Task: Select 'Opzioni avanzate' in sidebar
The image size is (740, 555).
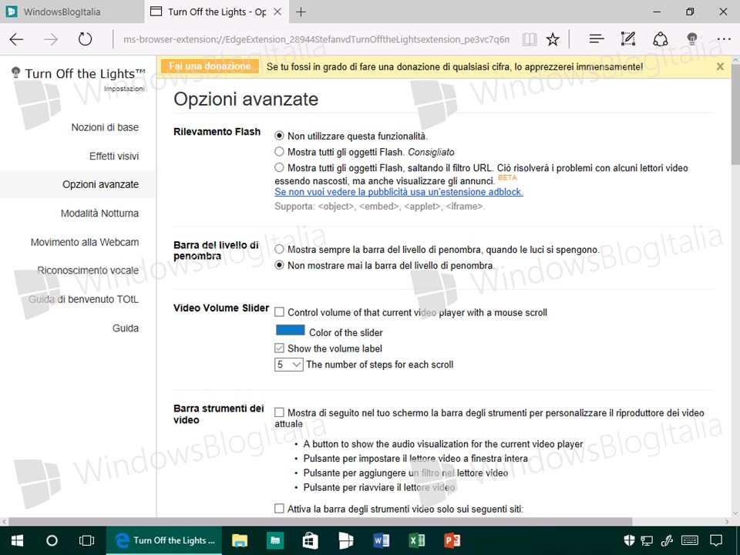Action: pyautogui.click(x=100, y=184)
